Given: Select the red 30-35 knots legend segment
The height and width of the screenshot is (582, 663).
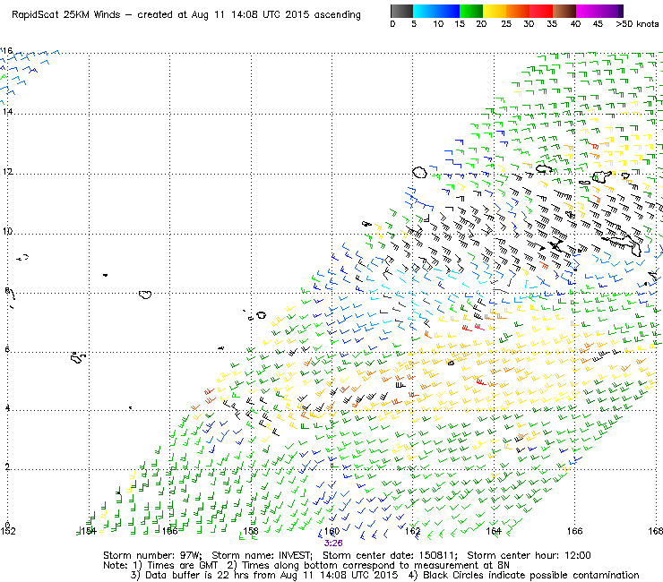Looking at the screenshot, I should (x=541, y=11).
